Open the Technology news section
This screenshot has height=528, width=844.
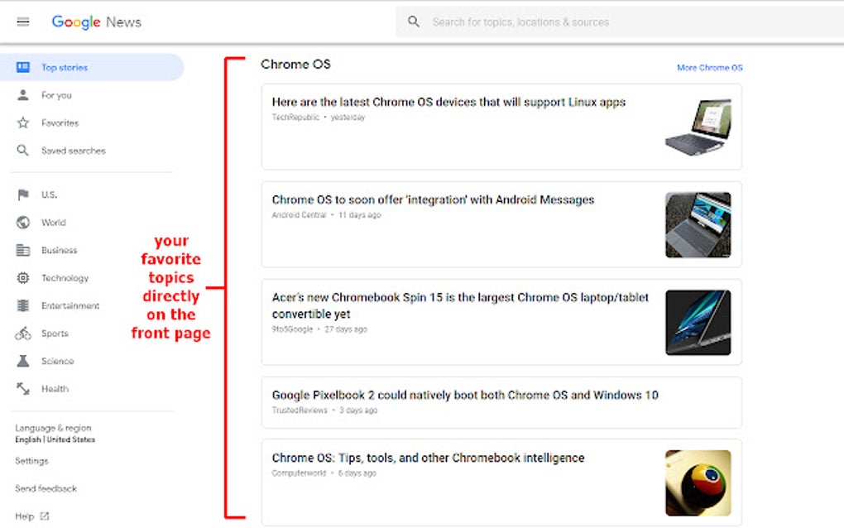click(65, 278)
